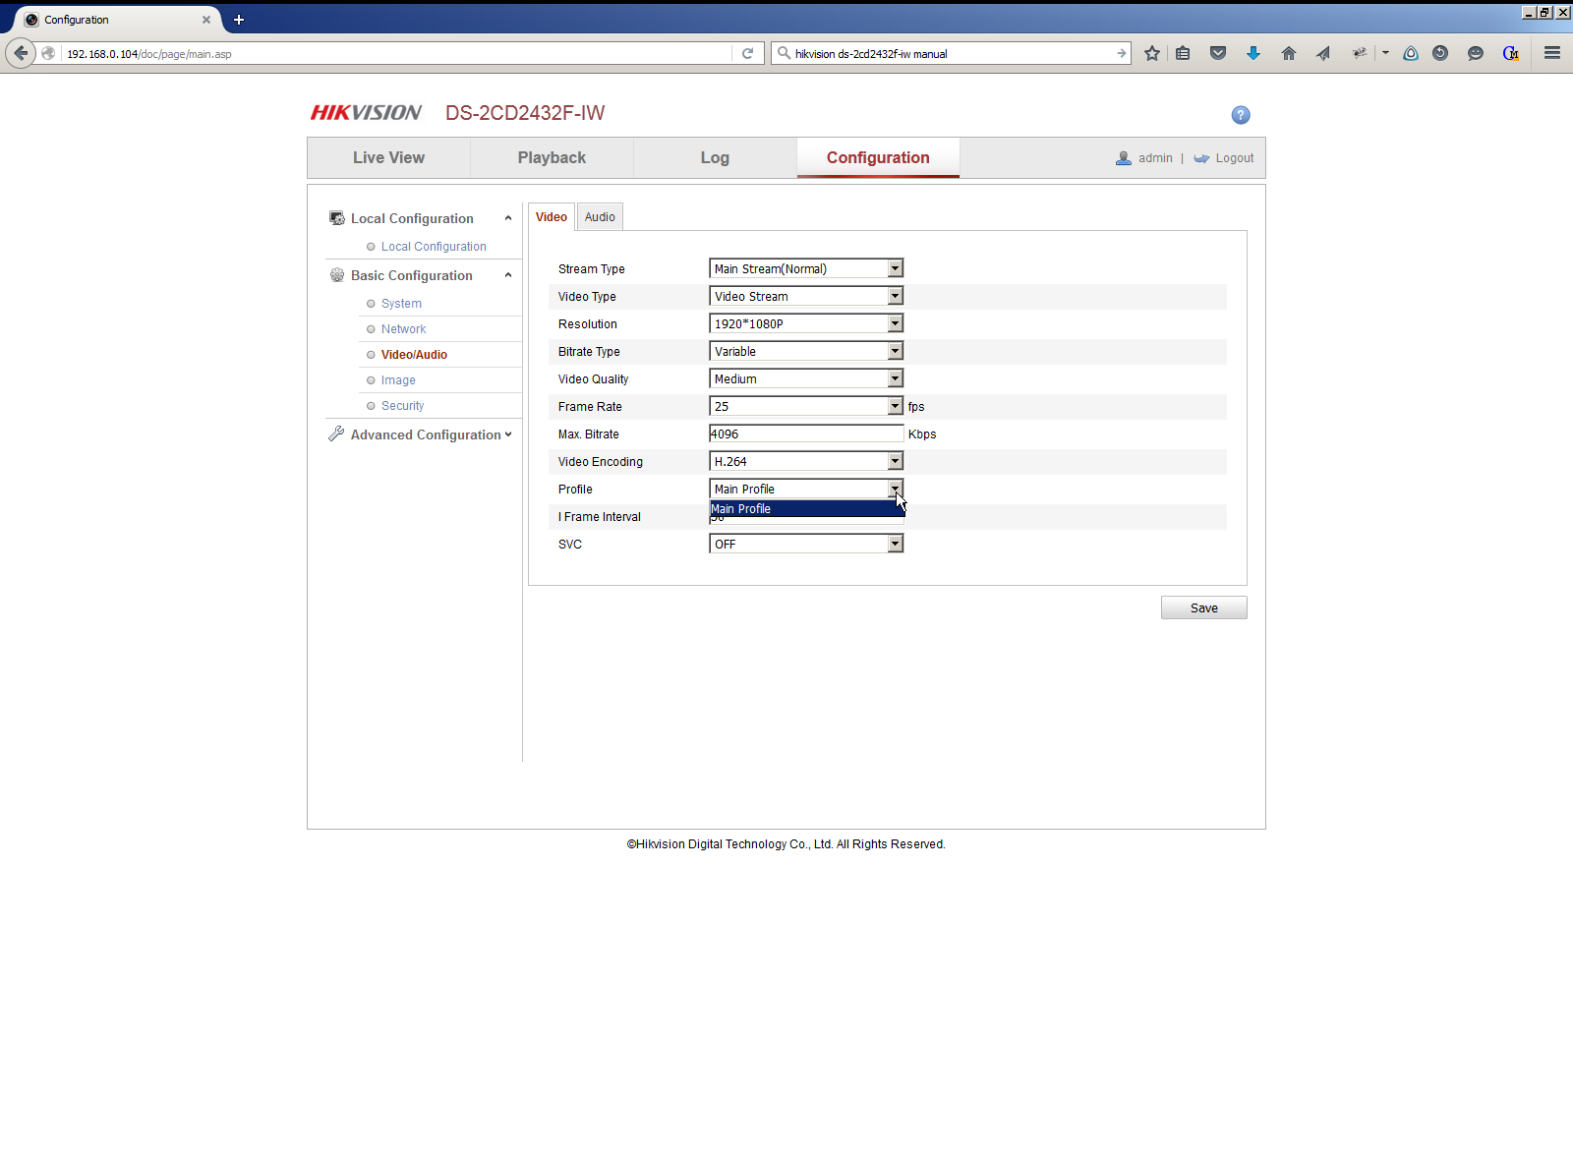Viewport: 1573px width, 1156px height.
Task: Open the small arrow beside the bug icon
Action: 1385,53
